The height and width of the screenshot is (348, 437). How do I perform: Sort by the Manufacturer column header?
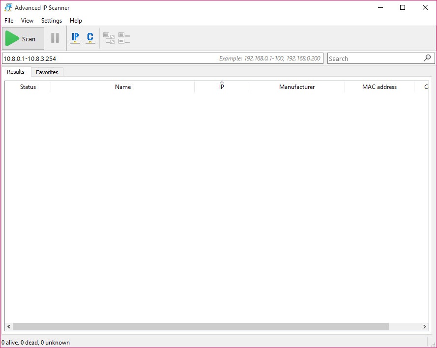click(297, 87)
